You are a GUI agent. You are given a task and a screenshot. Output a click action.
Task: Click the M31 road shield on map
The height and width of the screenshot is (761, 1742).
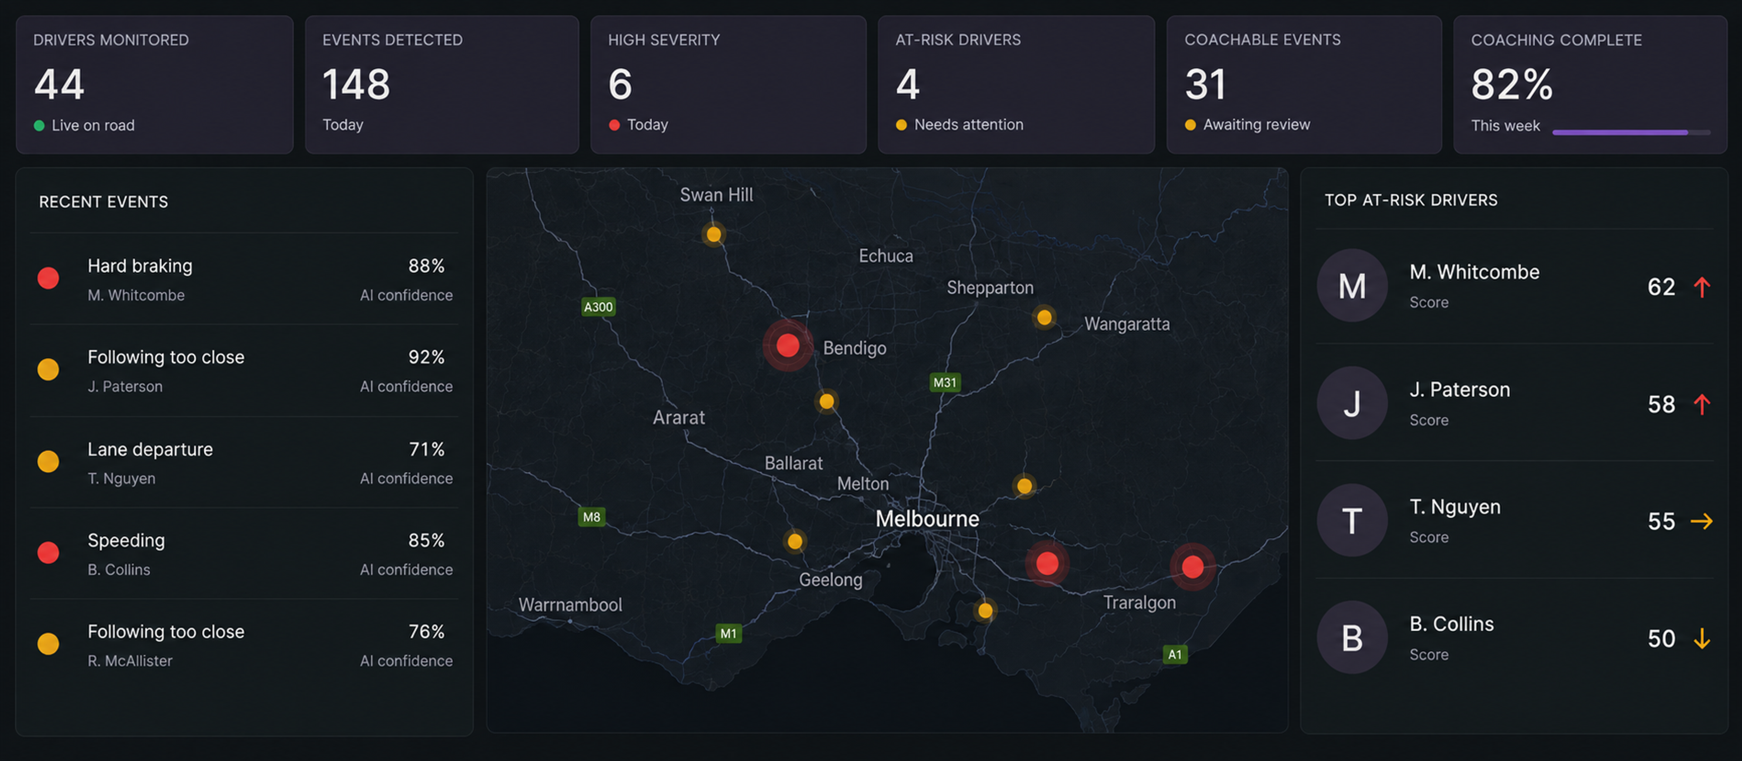(944, 382)
